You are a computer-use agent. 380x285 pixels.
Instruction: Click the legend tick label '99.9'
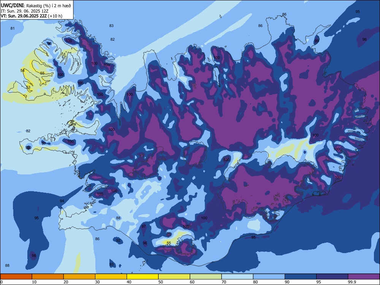point(352,282)
